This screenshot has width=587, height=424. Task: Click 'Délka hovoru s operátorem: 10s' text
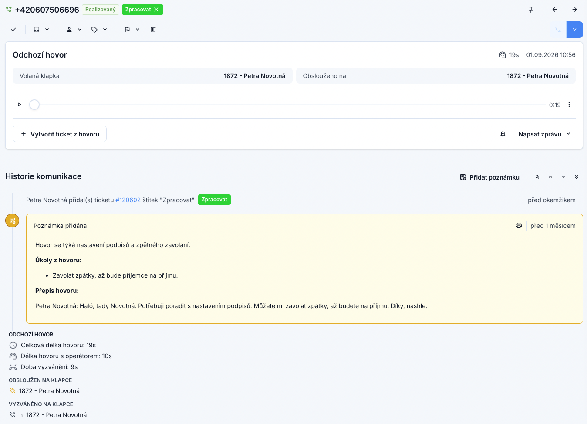click(66, 356)
